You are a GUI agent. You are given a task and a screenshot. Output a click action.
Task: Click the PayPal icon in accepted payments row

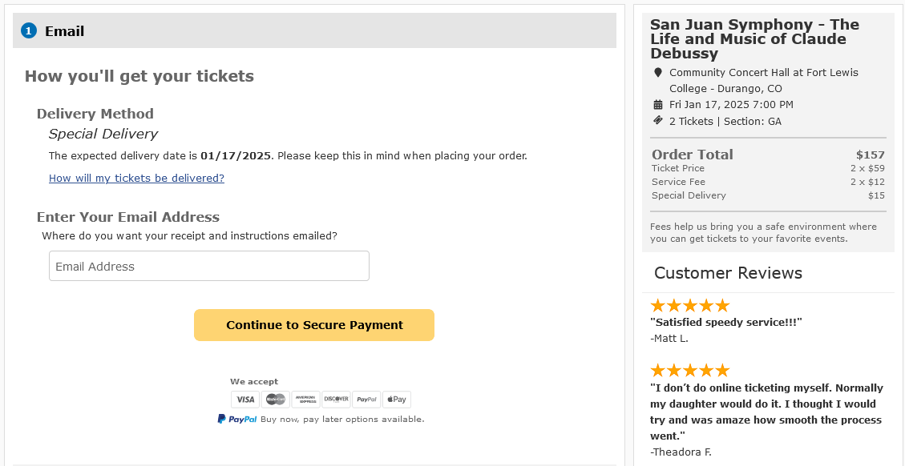click(366, 400)
